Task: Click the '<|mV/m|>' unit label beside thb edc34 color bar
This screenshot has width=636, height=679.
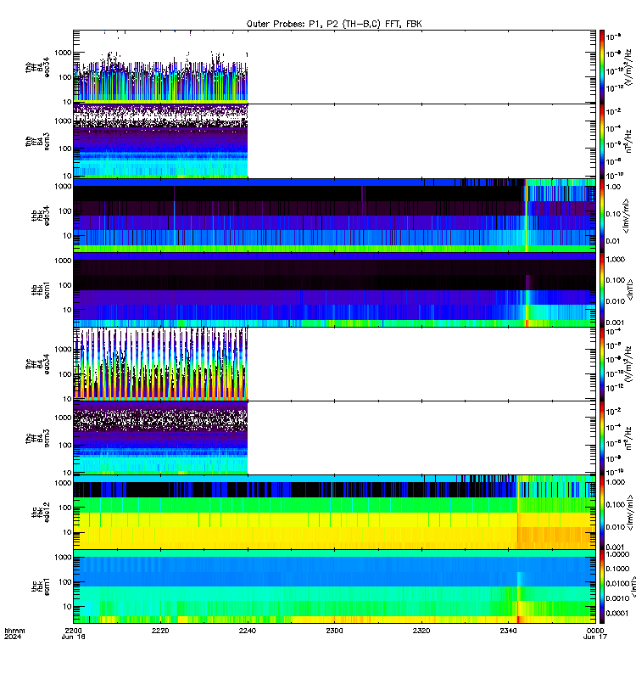Action: [x=627, y=216]
